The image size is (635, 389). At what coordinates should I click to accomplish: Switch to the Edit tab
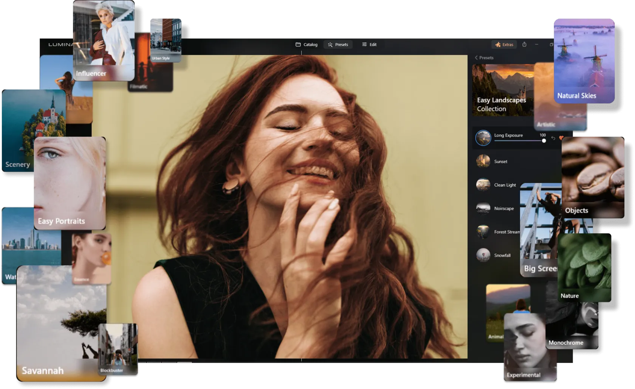[x=369, y=45]
